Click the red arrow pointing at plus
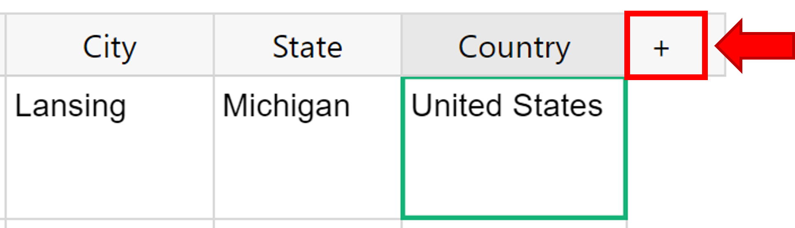 755,46
